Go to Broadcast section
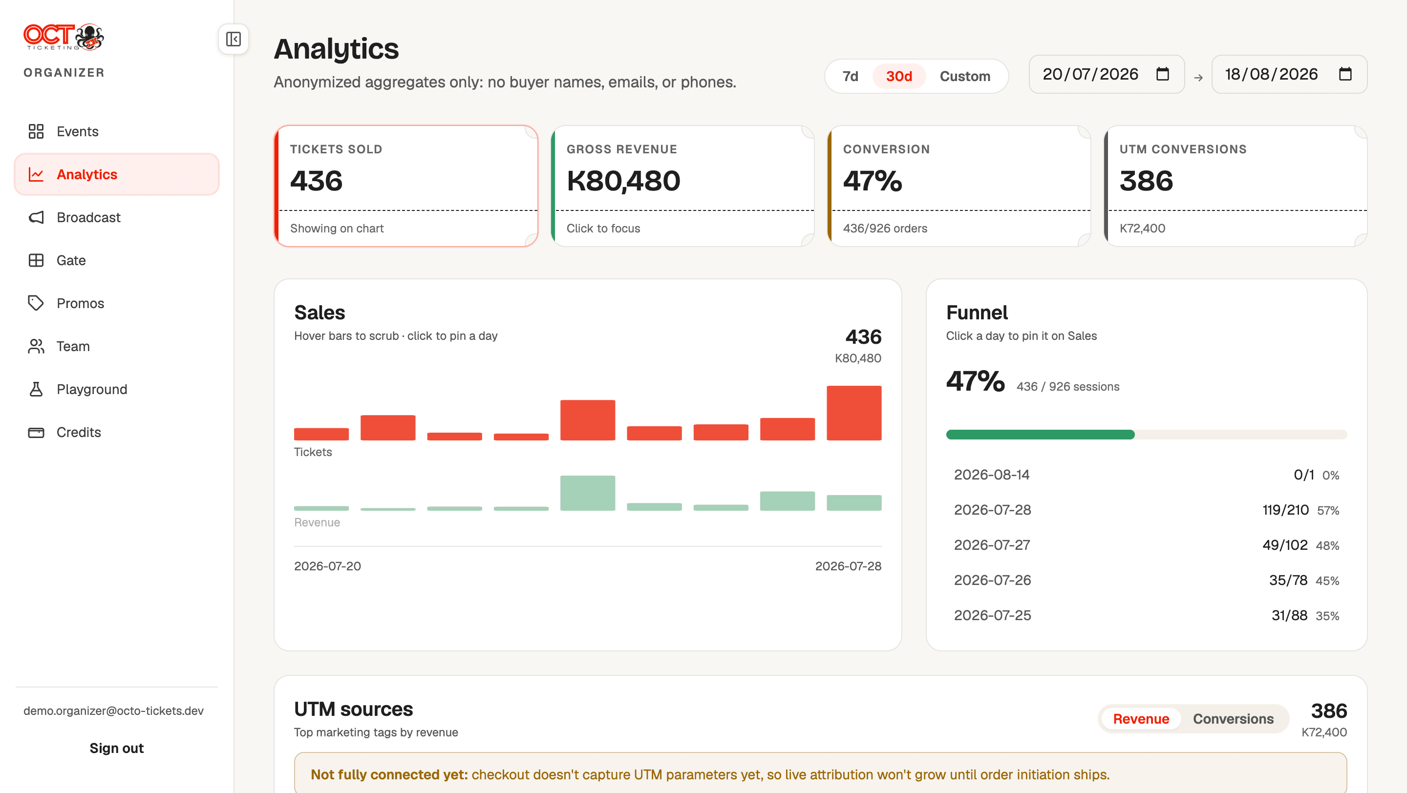Viewport: 1407px width, 793px height. click(117, 217)
